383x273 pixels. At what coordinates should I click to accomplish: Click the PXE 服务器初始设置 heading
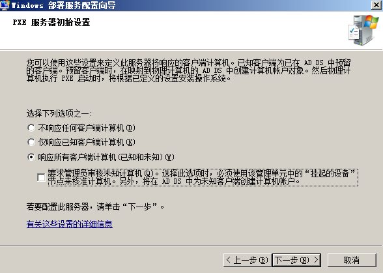pyautogui.click(x=51, y=22)
